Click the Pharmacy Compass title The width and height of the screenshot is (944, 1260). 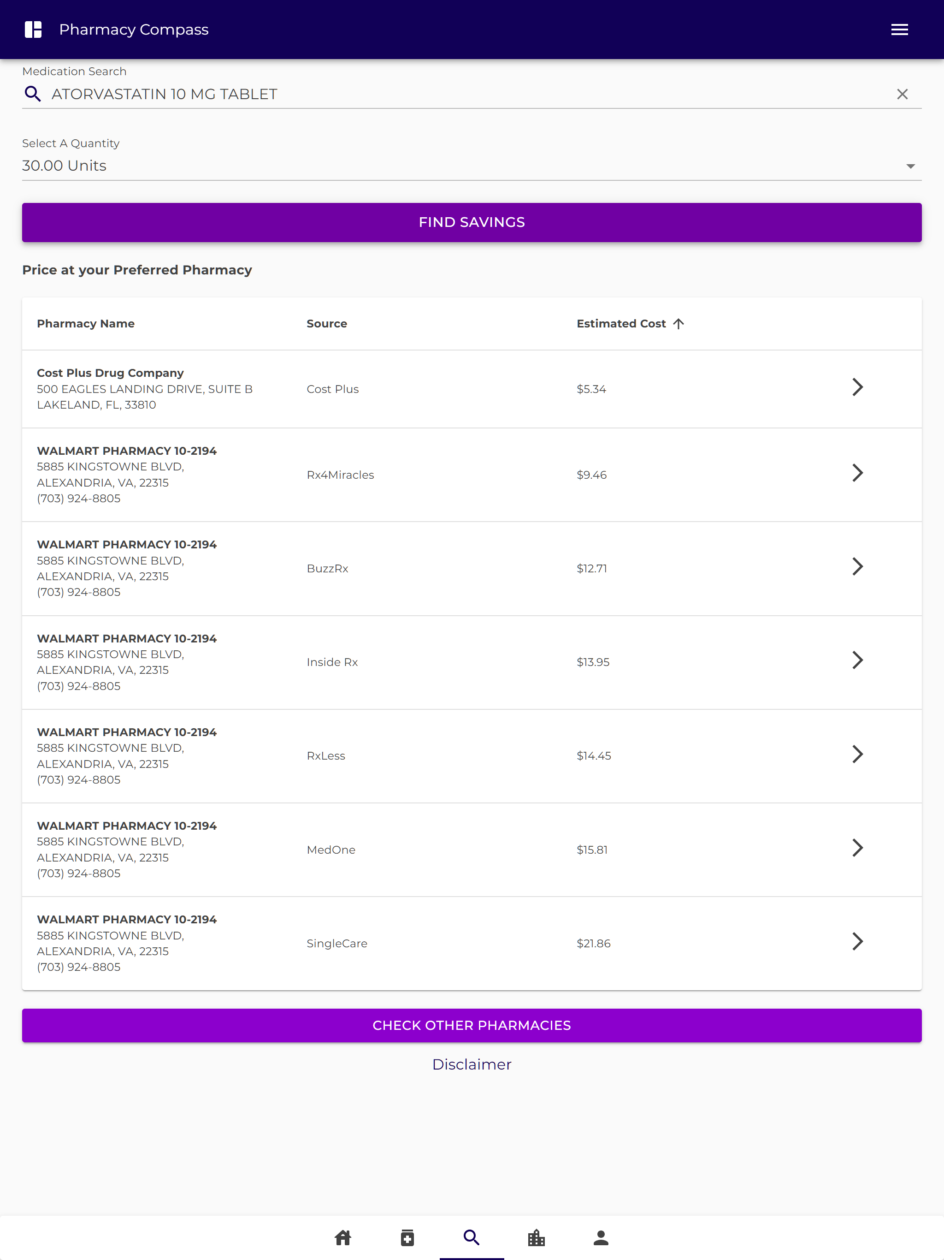(134, 30)
